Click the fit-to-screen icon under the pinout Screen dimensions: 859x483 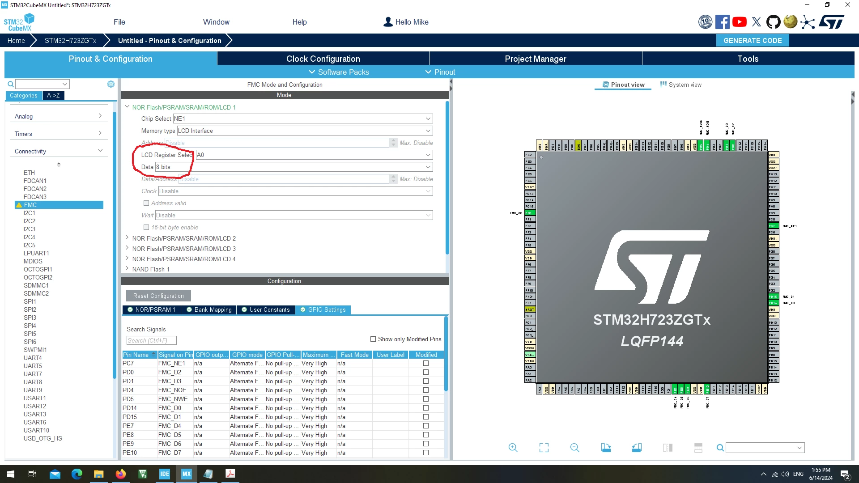pyautogui.click(x=544, y=448)
